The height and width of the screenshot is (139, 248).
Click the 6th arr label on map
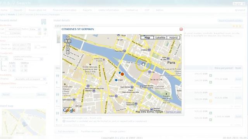click(79, 106)
